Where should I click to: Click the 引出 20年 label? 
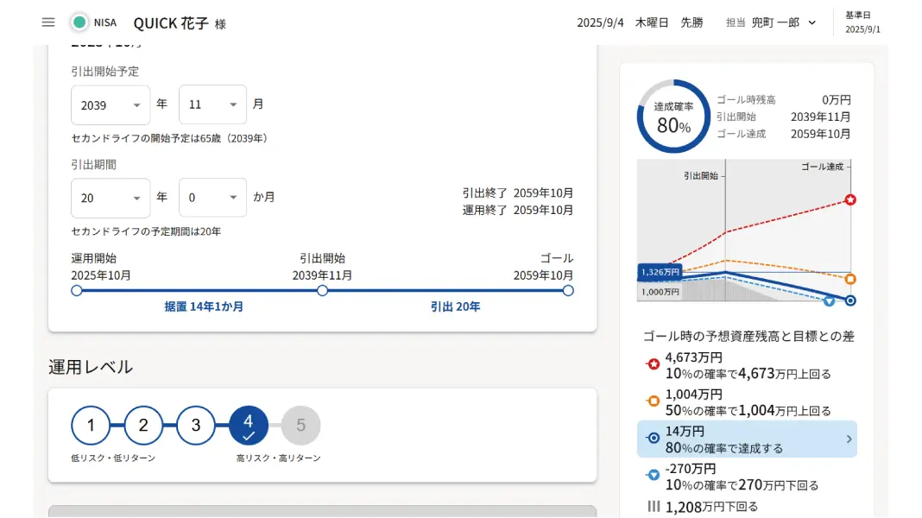click(x=455, y=306)
